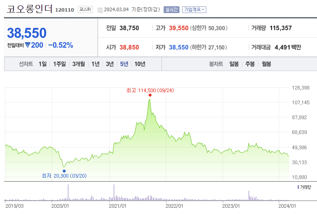Click the 2022/01 x-axis label
Image resolution: width=317 pixels, height=214 pixels.
[x=174, y=206]
